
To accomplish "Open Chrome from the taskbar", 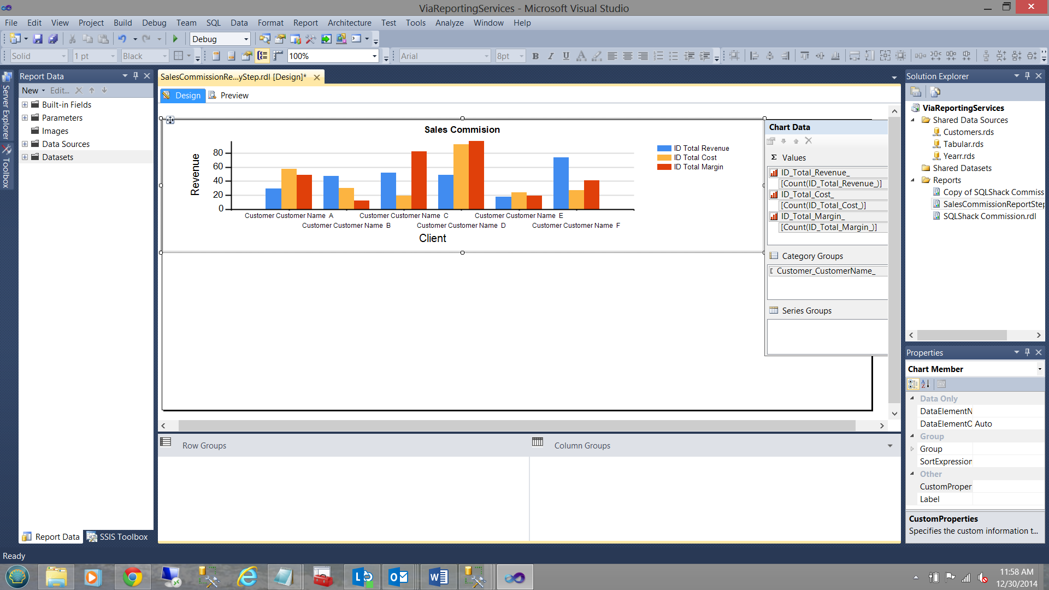I will click(132, 577).
